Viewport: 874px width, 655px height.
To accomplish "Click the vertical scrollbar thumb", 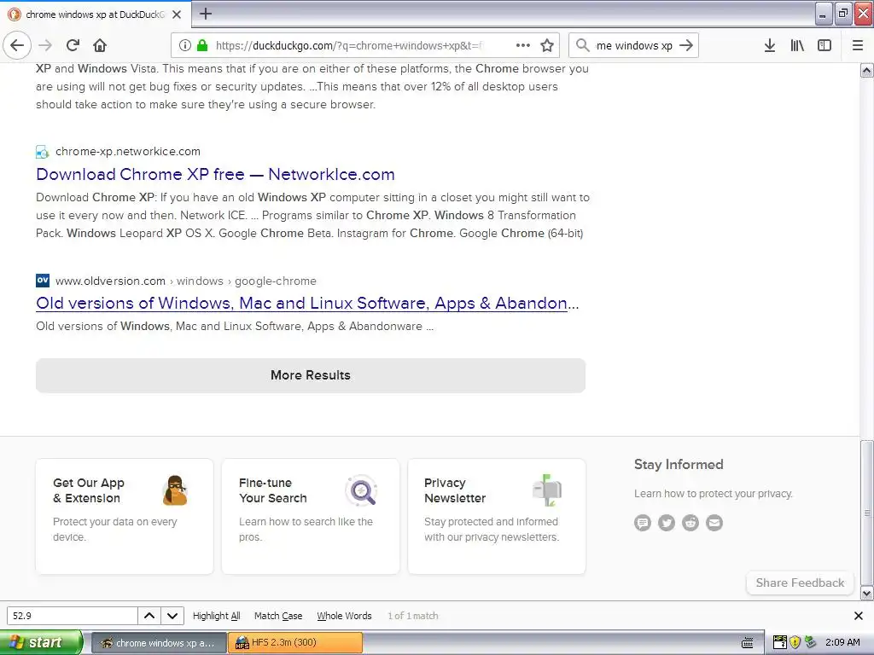I will click(867, 513).
